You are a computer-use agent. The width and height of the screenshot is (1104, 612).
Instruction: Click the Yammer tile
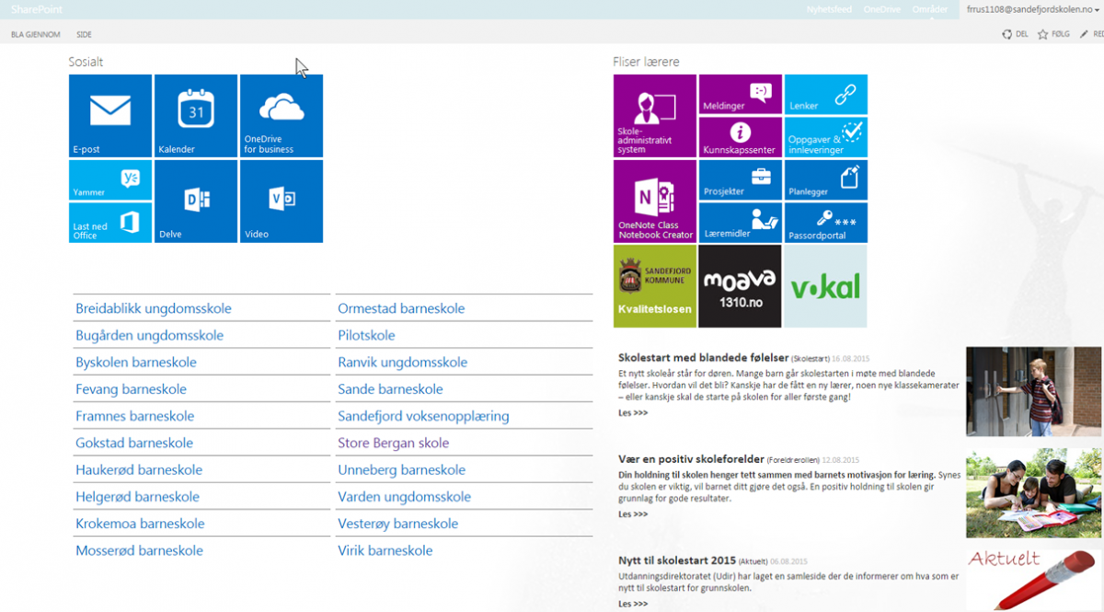click(110, 179)
